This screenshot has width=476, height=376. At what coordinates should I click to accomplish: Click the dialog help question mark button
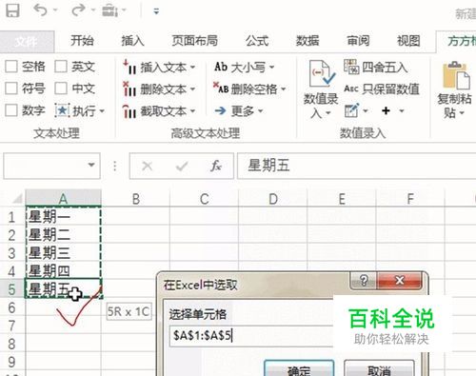coord(364,281)
